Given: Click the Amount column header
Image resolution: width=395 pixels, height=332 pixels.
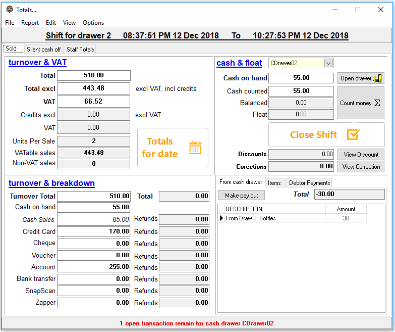Looking at the screenshot, I should point(346,209).
